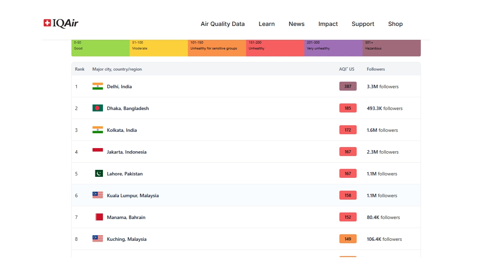Click the green Good 0-50 legend swatch
This screenshot has height=264, width=504.
(x=100, y=48)
